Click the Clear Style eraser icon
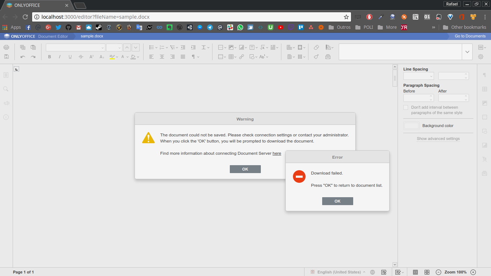Image resolution: width=491 pixels, height=276 pixels. pyautogui.click(x=316, y=47)
